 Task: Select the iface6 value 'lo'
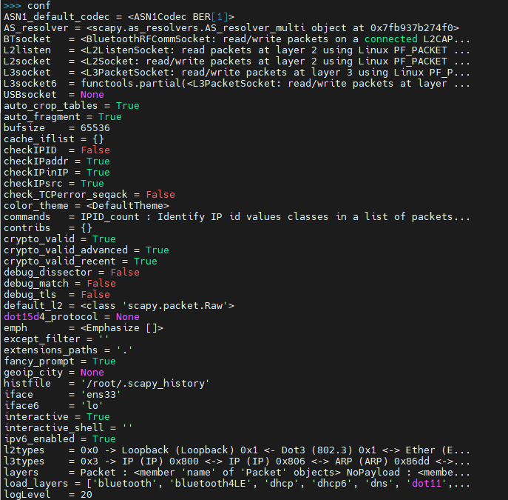point(92,406)
